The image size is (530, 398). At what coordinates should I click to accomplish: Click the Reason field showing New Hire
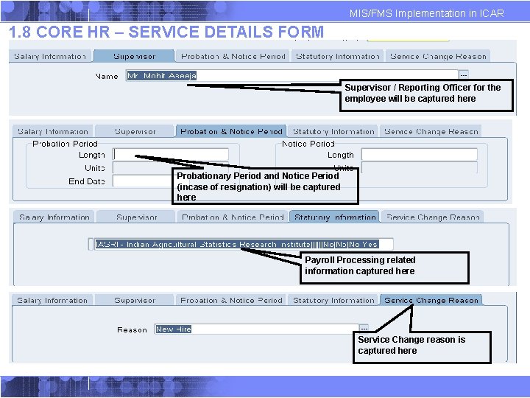pyautogui.click(x=256, y=329)
